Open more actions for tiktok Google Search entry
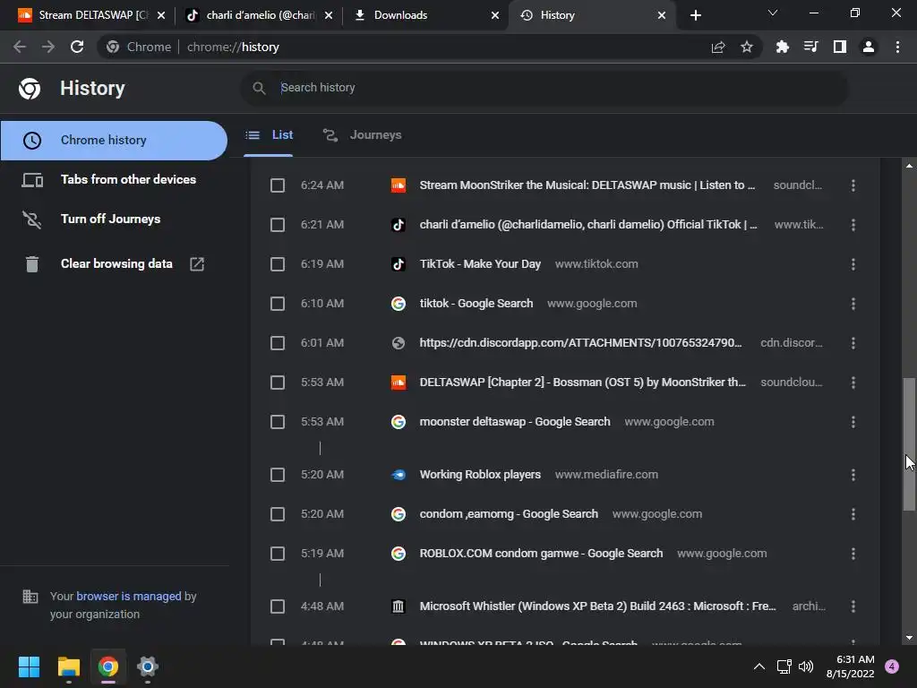 (x=853, y=304)
